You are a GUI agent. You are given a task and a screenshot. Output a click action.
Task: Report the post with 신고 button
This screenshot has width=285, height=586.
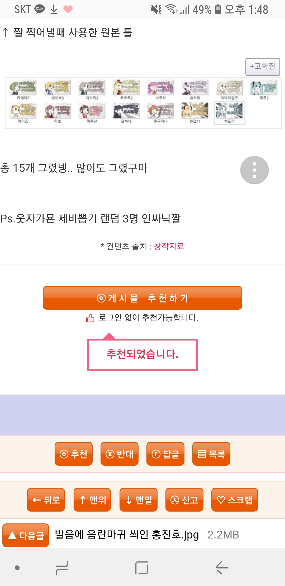[x=184, y=500]
